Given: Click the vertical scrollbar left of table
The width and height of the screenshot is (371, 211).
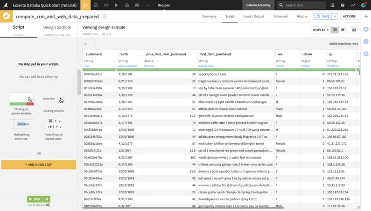Looking at the screenshot, I should tap(79, 82).
